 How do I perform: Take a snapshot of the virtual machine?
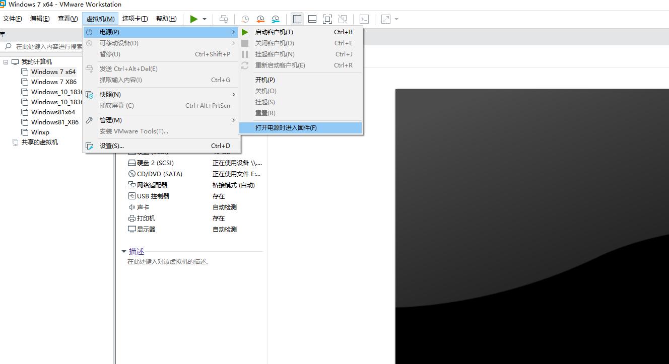coord(245,19)
